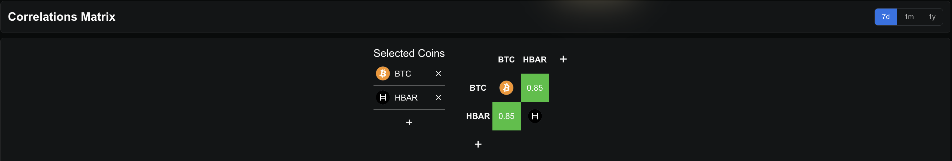Screen dimensions: 952x161
Task: Add a new column to the matrix
Action: coord(563,59)
